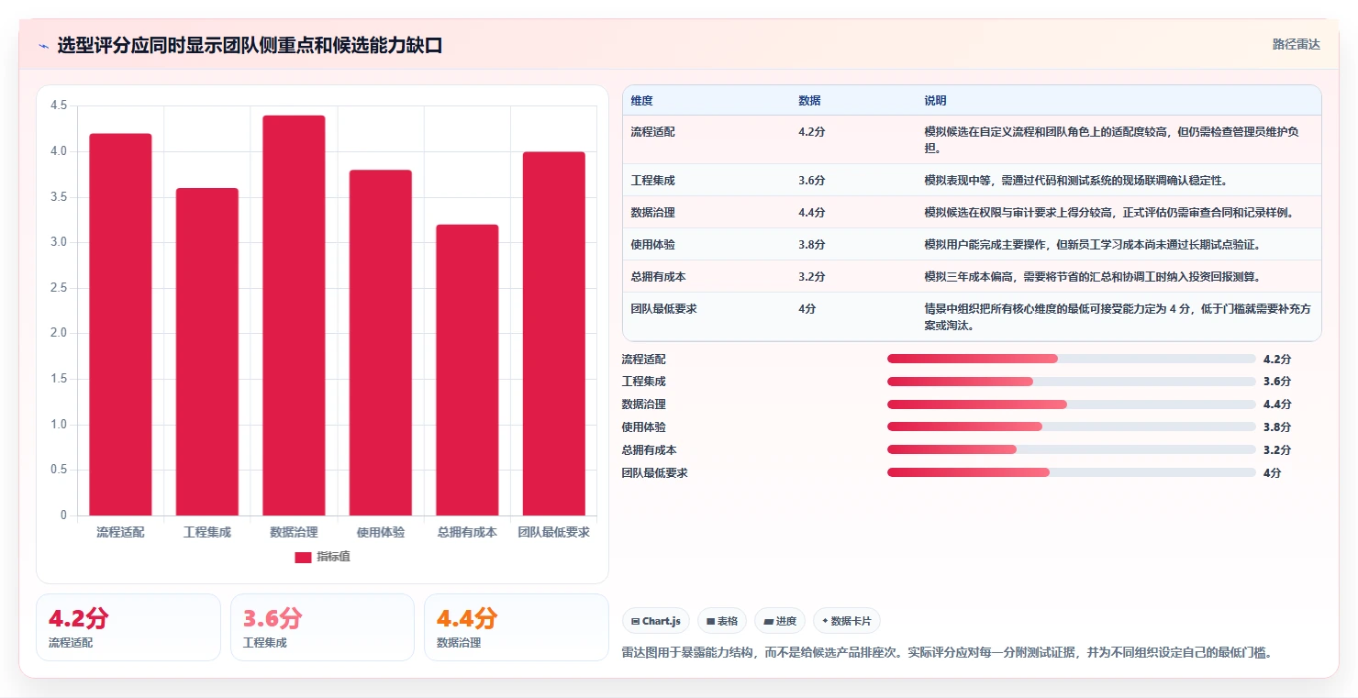This screenshot has height=698, width=1358.
Task: Click the 3.8分 value in the table
Action: click(x=811, y=245)
